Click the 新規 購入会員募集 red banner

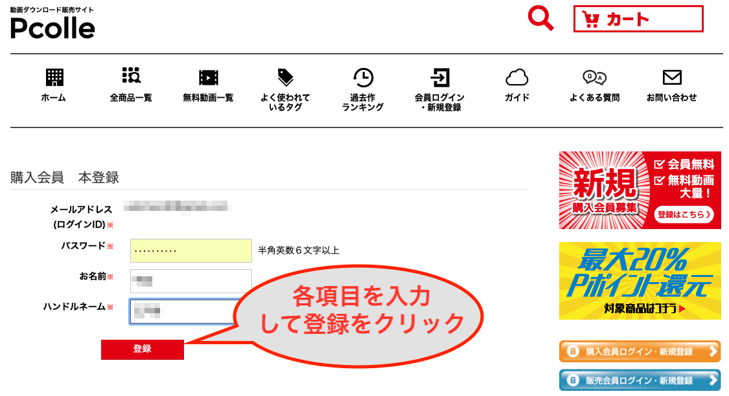tap(640, 190)
